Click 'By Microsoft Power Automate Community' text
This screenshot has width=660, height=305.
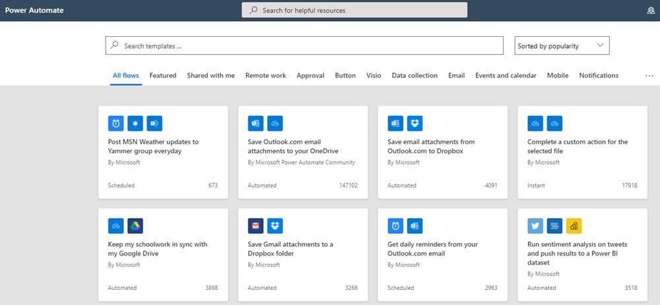tap(302, 162)
